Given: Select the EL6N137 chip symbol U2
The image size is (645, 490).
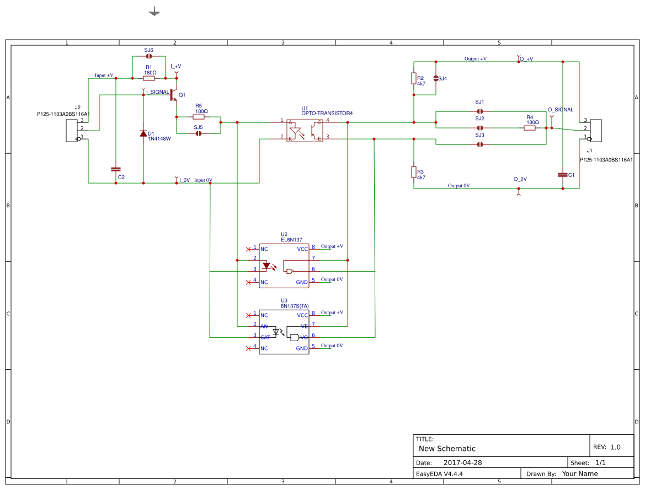Looking at the screenshot, I should coord(283,265).
